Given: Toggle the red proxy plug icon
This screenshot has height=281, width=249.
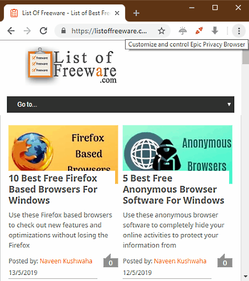Looking at the screenshot, I should pyautogui.click(x=199, y=30).
